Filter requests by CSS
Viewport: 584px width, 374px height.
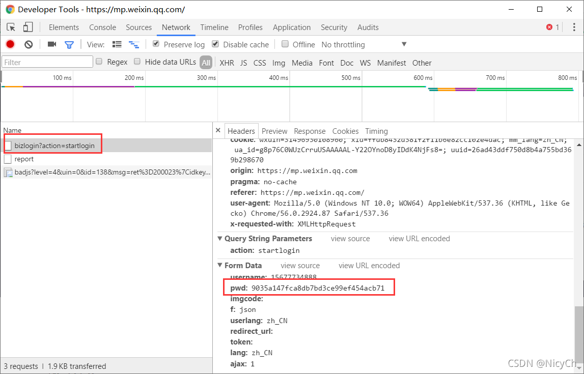point(260,63)
